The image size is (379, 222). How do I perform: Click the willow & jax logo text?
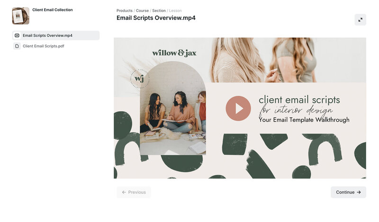click(x=174, y=53)
